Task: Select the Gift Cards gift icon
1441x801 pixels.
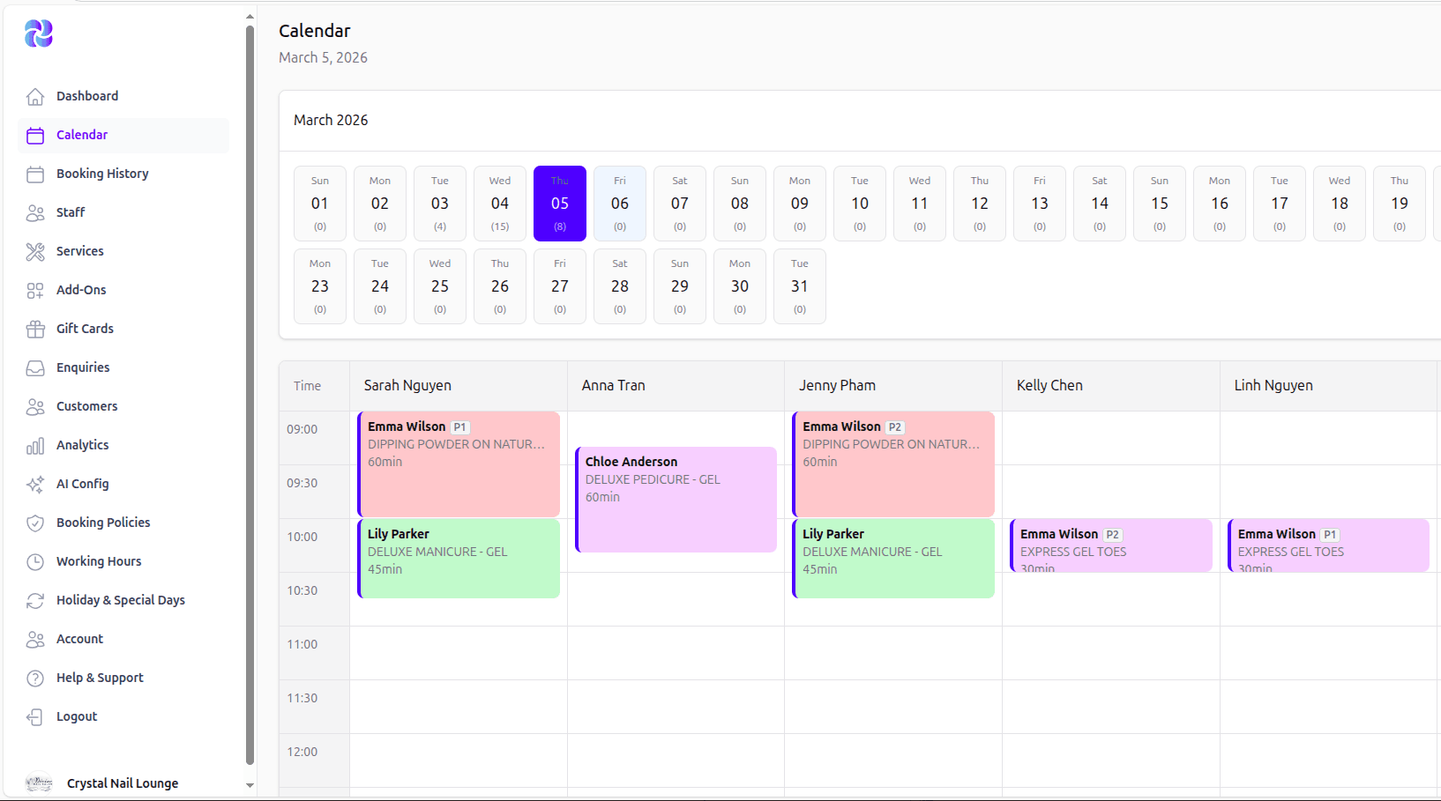Action: pos(35,329)
